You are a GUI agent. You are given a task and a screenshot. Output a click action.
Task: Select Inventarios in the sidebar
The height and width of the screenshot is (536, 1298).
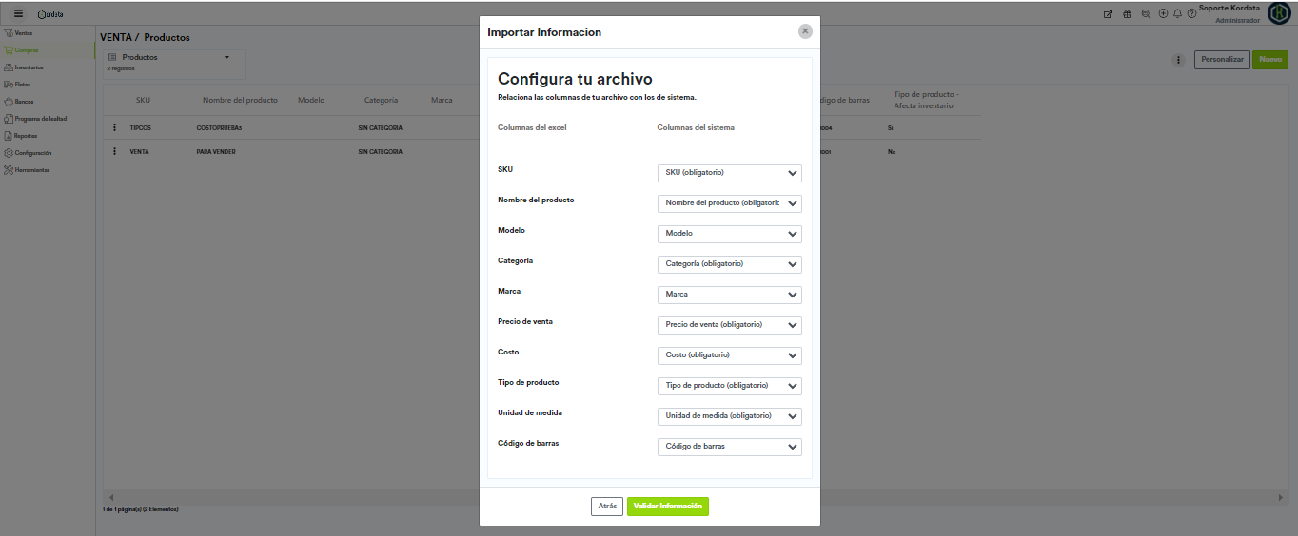[x=28, y=67]
